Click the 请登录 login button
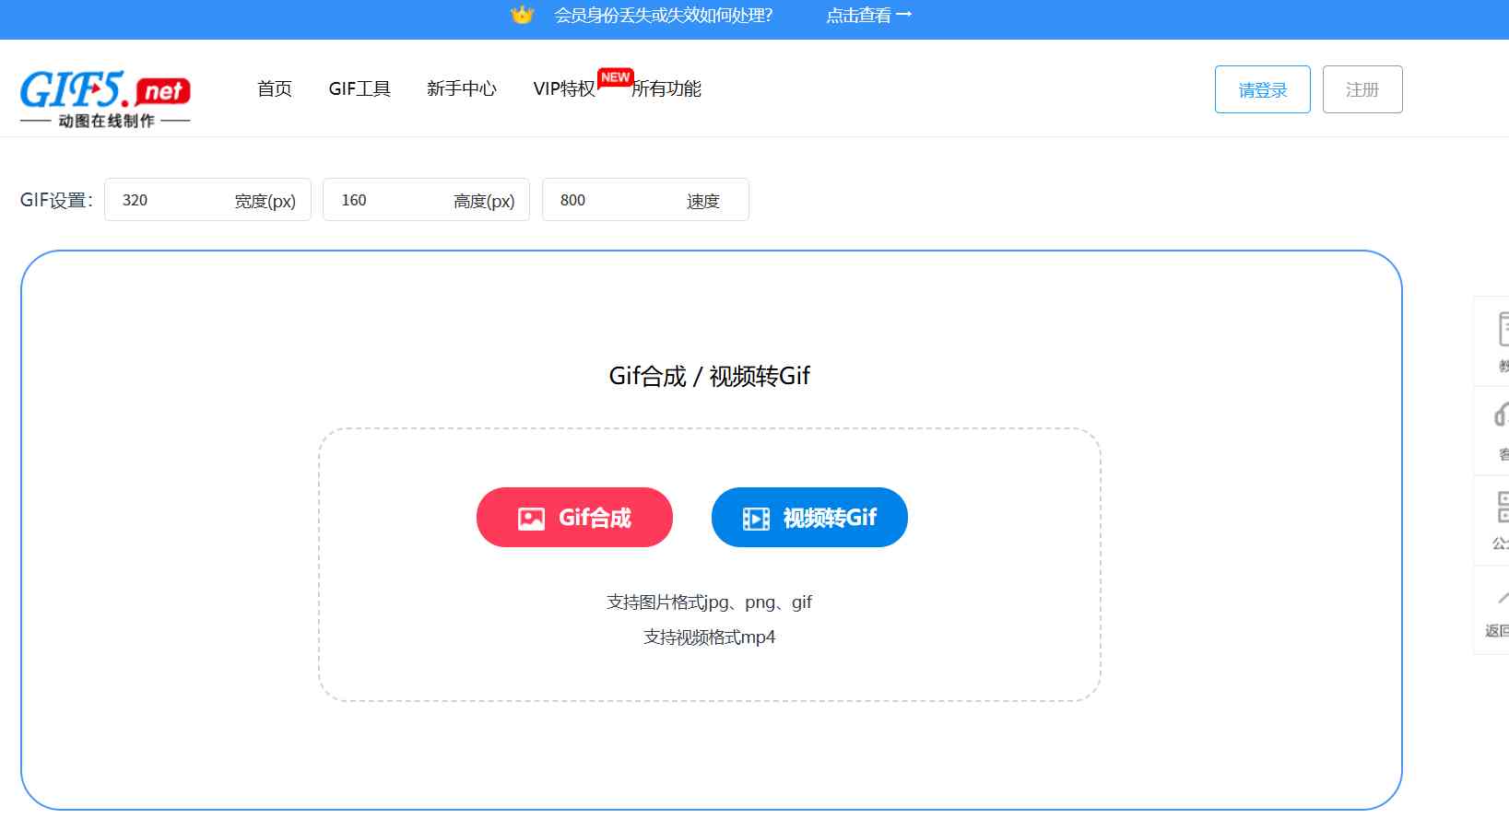This screenshot has height=830, width=1509. [x=1262, y=89]
